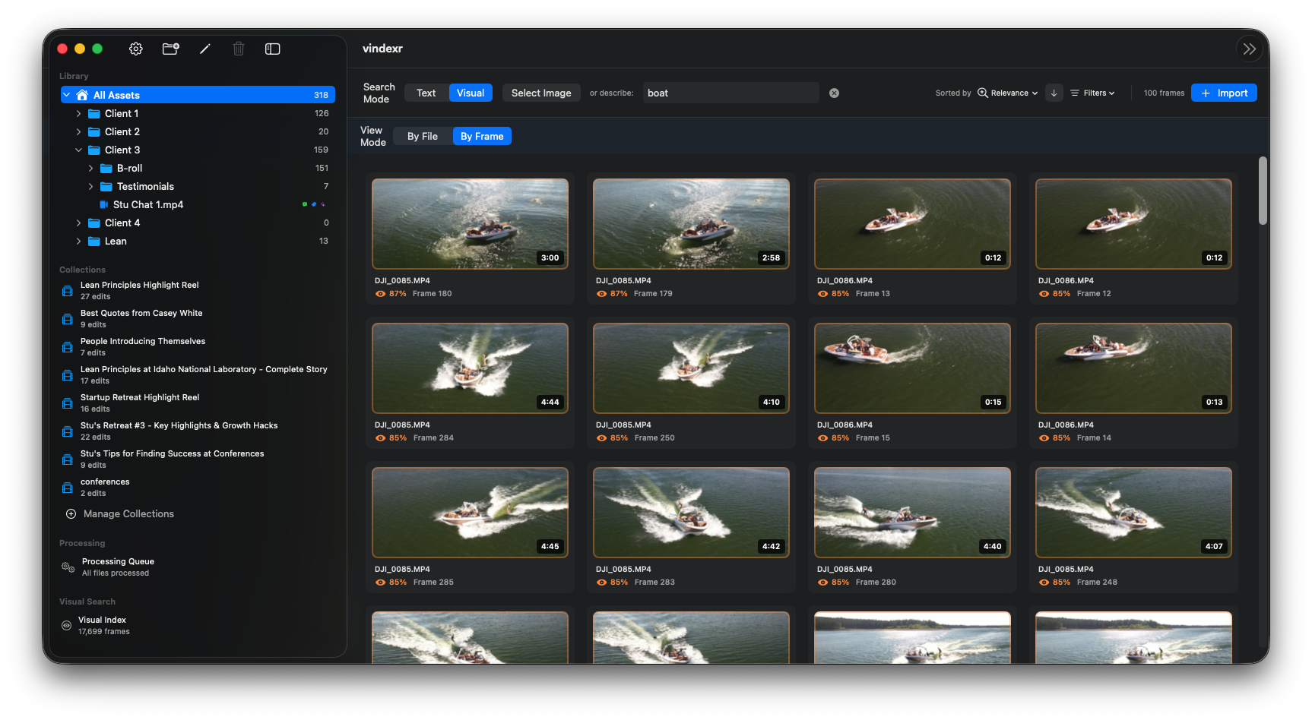The height and width of the screenshot is (720, 1312).
Task: Switch View Mode to By File
Action: pos(422,136)
